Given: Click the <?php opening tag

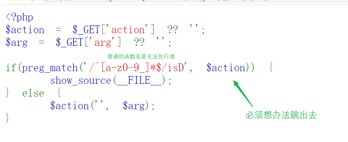Looking at the screenshot, I should click(19, 17).
